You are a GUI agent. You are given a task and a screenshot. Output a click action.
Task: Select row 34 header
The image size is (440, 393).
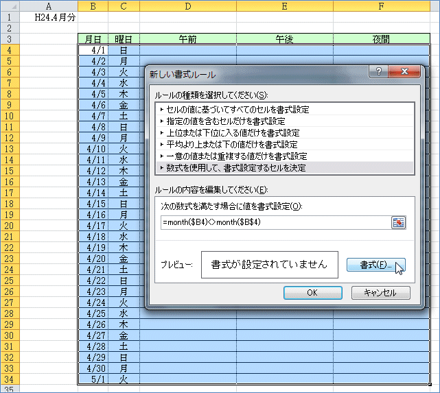10,379
